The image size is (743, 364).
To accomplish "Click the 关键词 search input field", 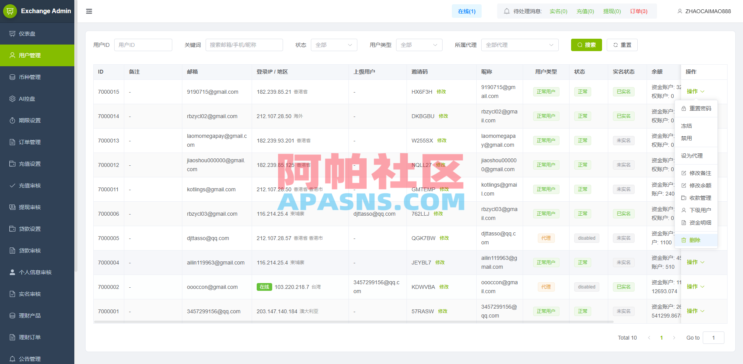I will 244,45.
